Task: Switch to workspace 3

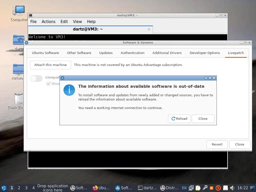Action: tap(26, 188)
